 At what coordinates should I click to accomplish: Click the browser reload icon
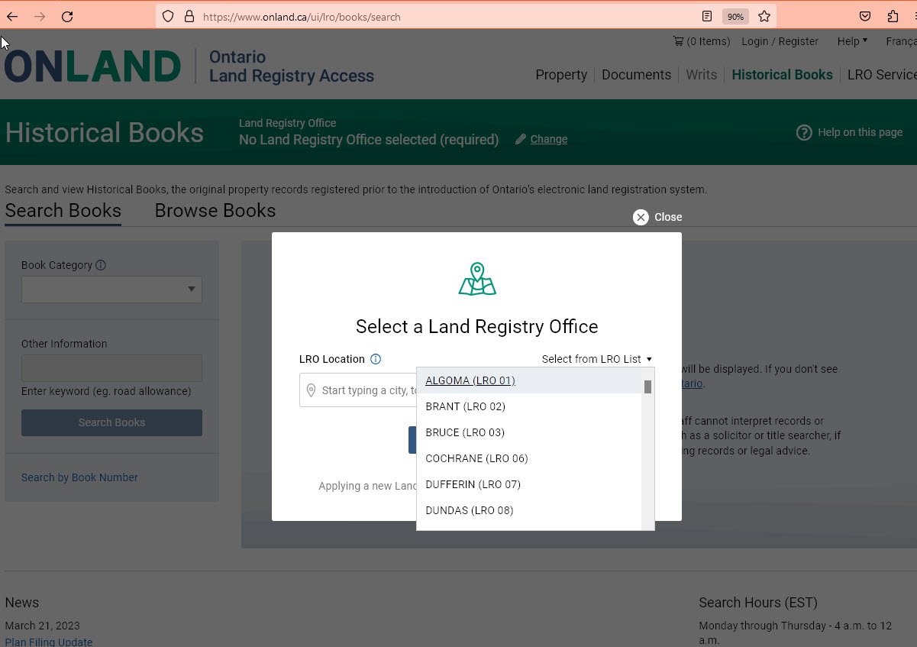[67, 16]
